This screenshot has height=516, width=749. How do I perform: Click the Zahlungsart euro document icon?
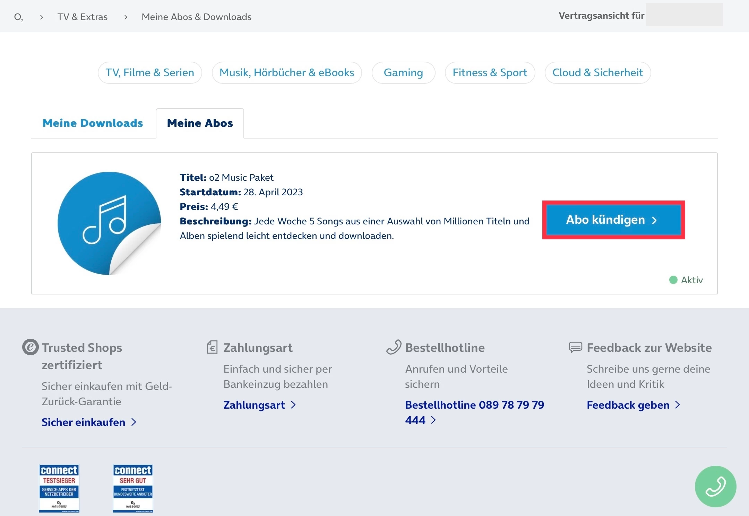click(x=212, y=347)
